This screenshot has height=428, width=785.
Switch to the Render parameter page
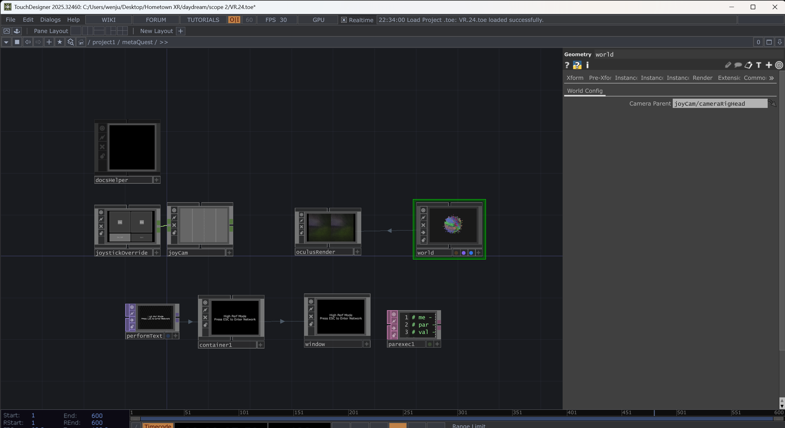(x=702, y=78)
